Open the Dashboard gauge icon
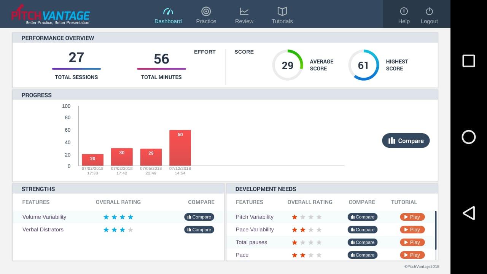Viewport: 487px width, 274px height. [x=168, y=11]
